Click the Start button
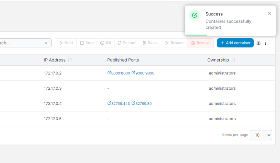Image resolution: width=280 pixels, height=163 pixels. 66,43
